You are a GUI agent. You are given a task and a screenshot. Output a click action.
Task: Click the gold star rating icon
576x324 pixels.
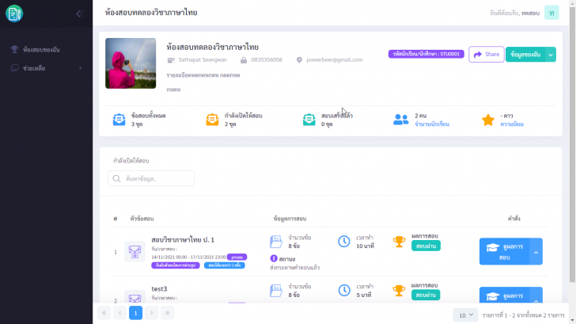click(x=488, y=120)
